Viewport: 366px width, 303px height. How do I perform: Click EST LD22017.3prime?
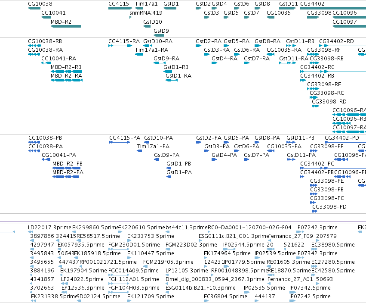pos(49,228)
